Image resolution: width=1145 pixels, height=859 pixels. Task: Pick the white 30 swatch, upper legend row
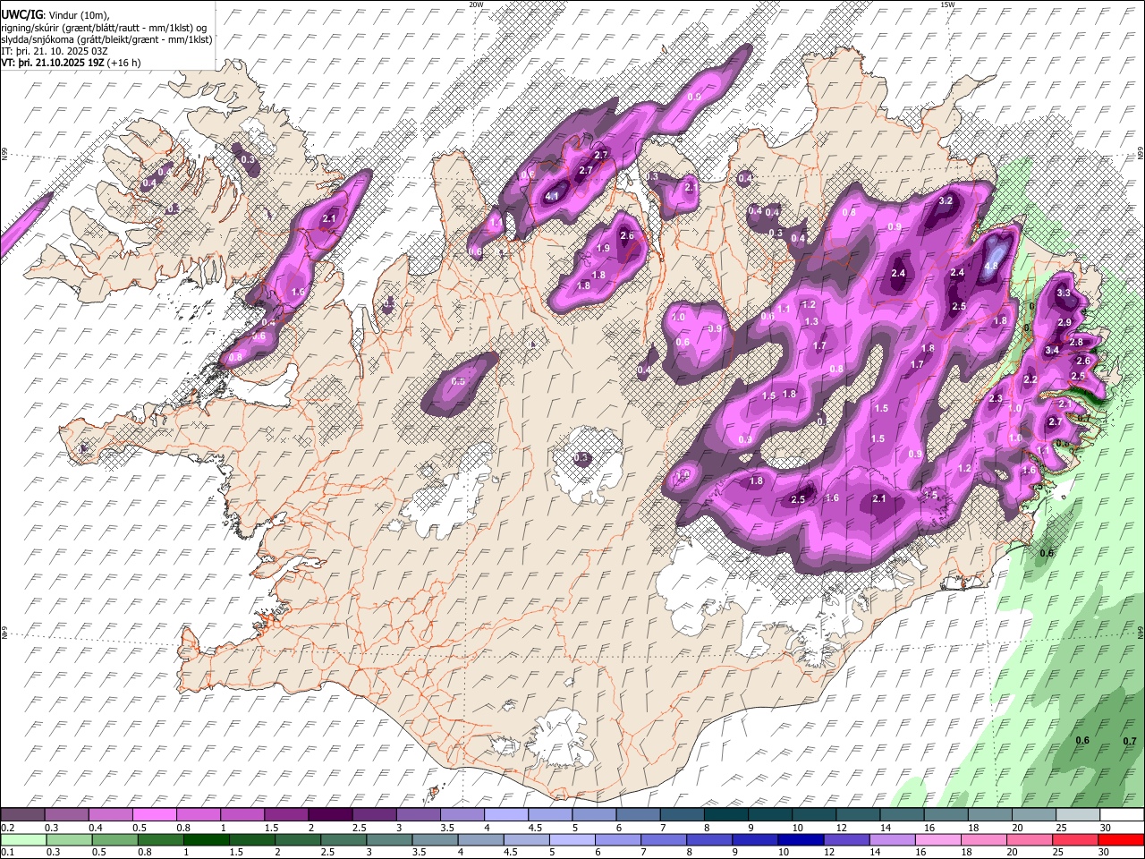(1123, 813)
